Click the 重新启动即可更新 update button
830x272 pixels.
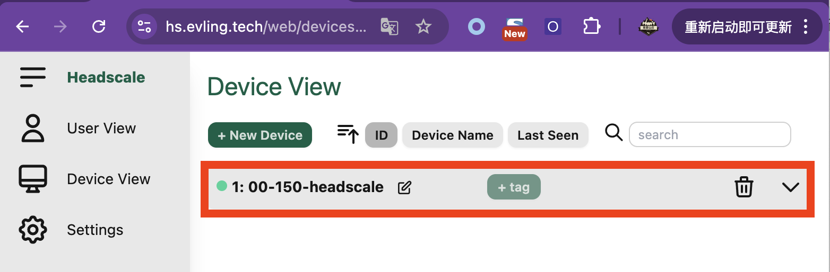click(738, 27)
